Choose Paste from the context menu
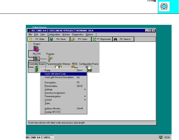This screenshot has width=179, height=140. click(64, 70)
